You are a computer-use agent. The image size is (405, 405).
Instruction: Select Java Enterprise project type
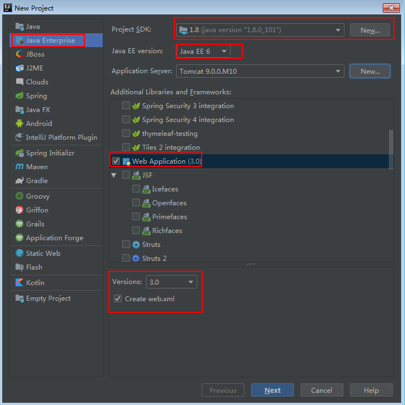click(56, 40)
